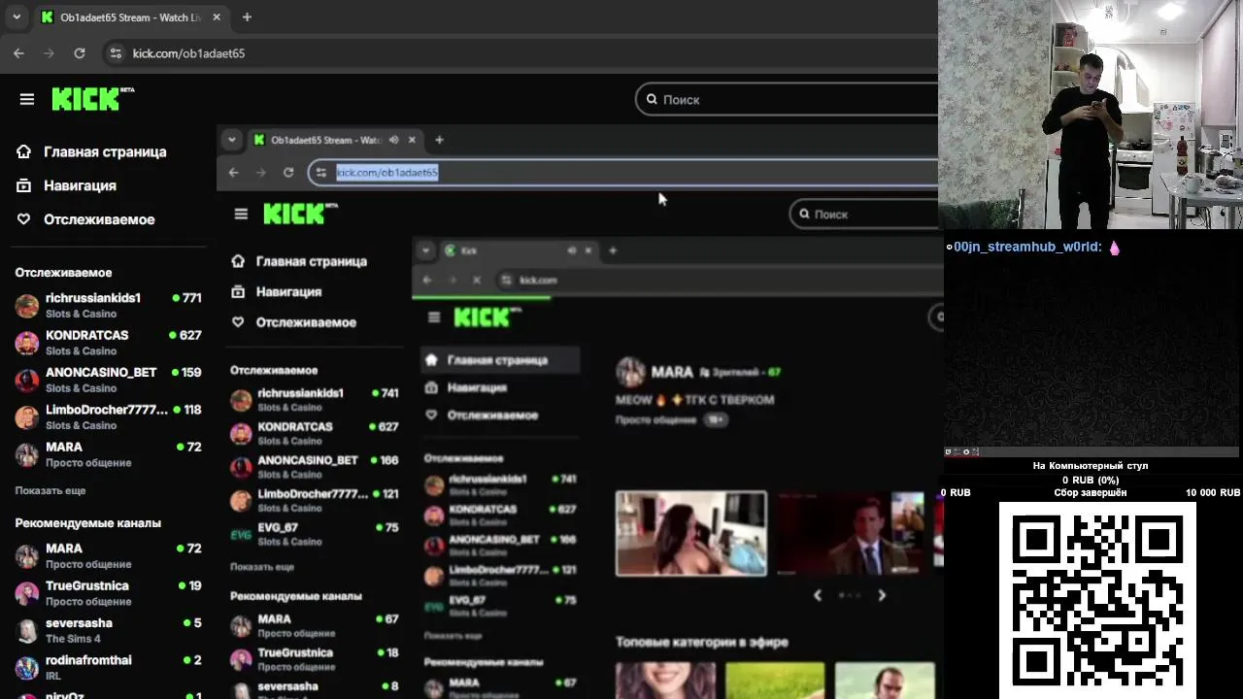Open LimboDrocher7777 channel with 118 viewers
This screenshot has height=699, width=1243.
(108, 416)
